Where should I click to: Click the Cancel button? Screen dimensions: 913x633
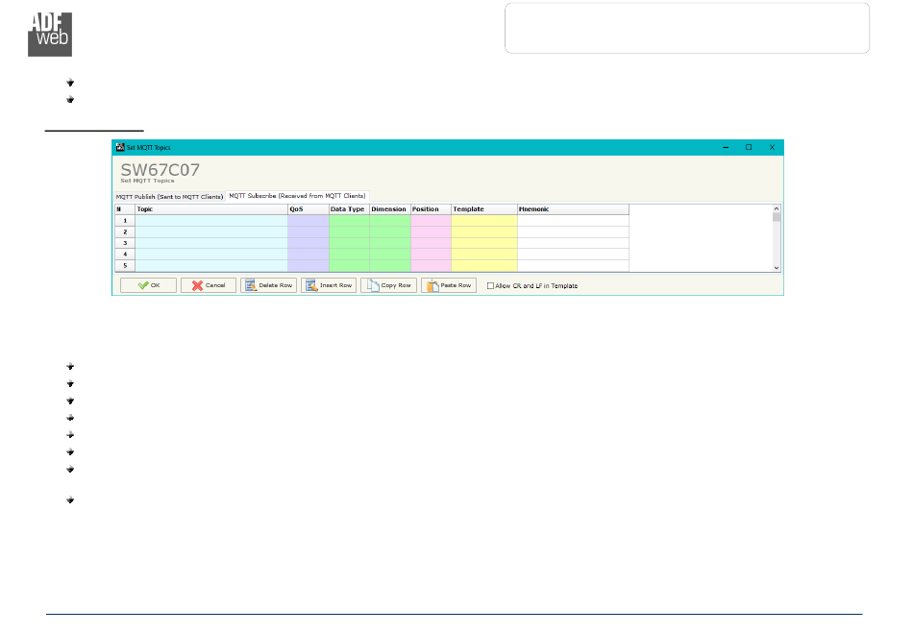click(x=209, y=285)
